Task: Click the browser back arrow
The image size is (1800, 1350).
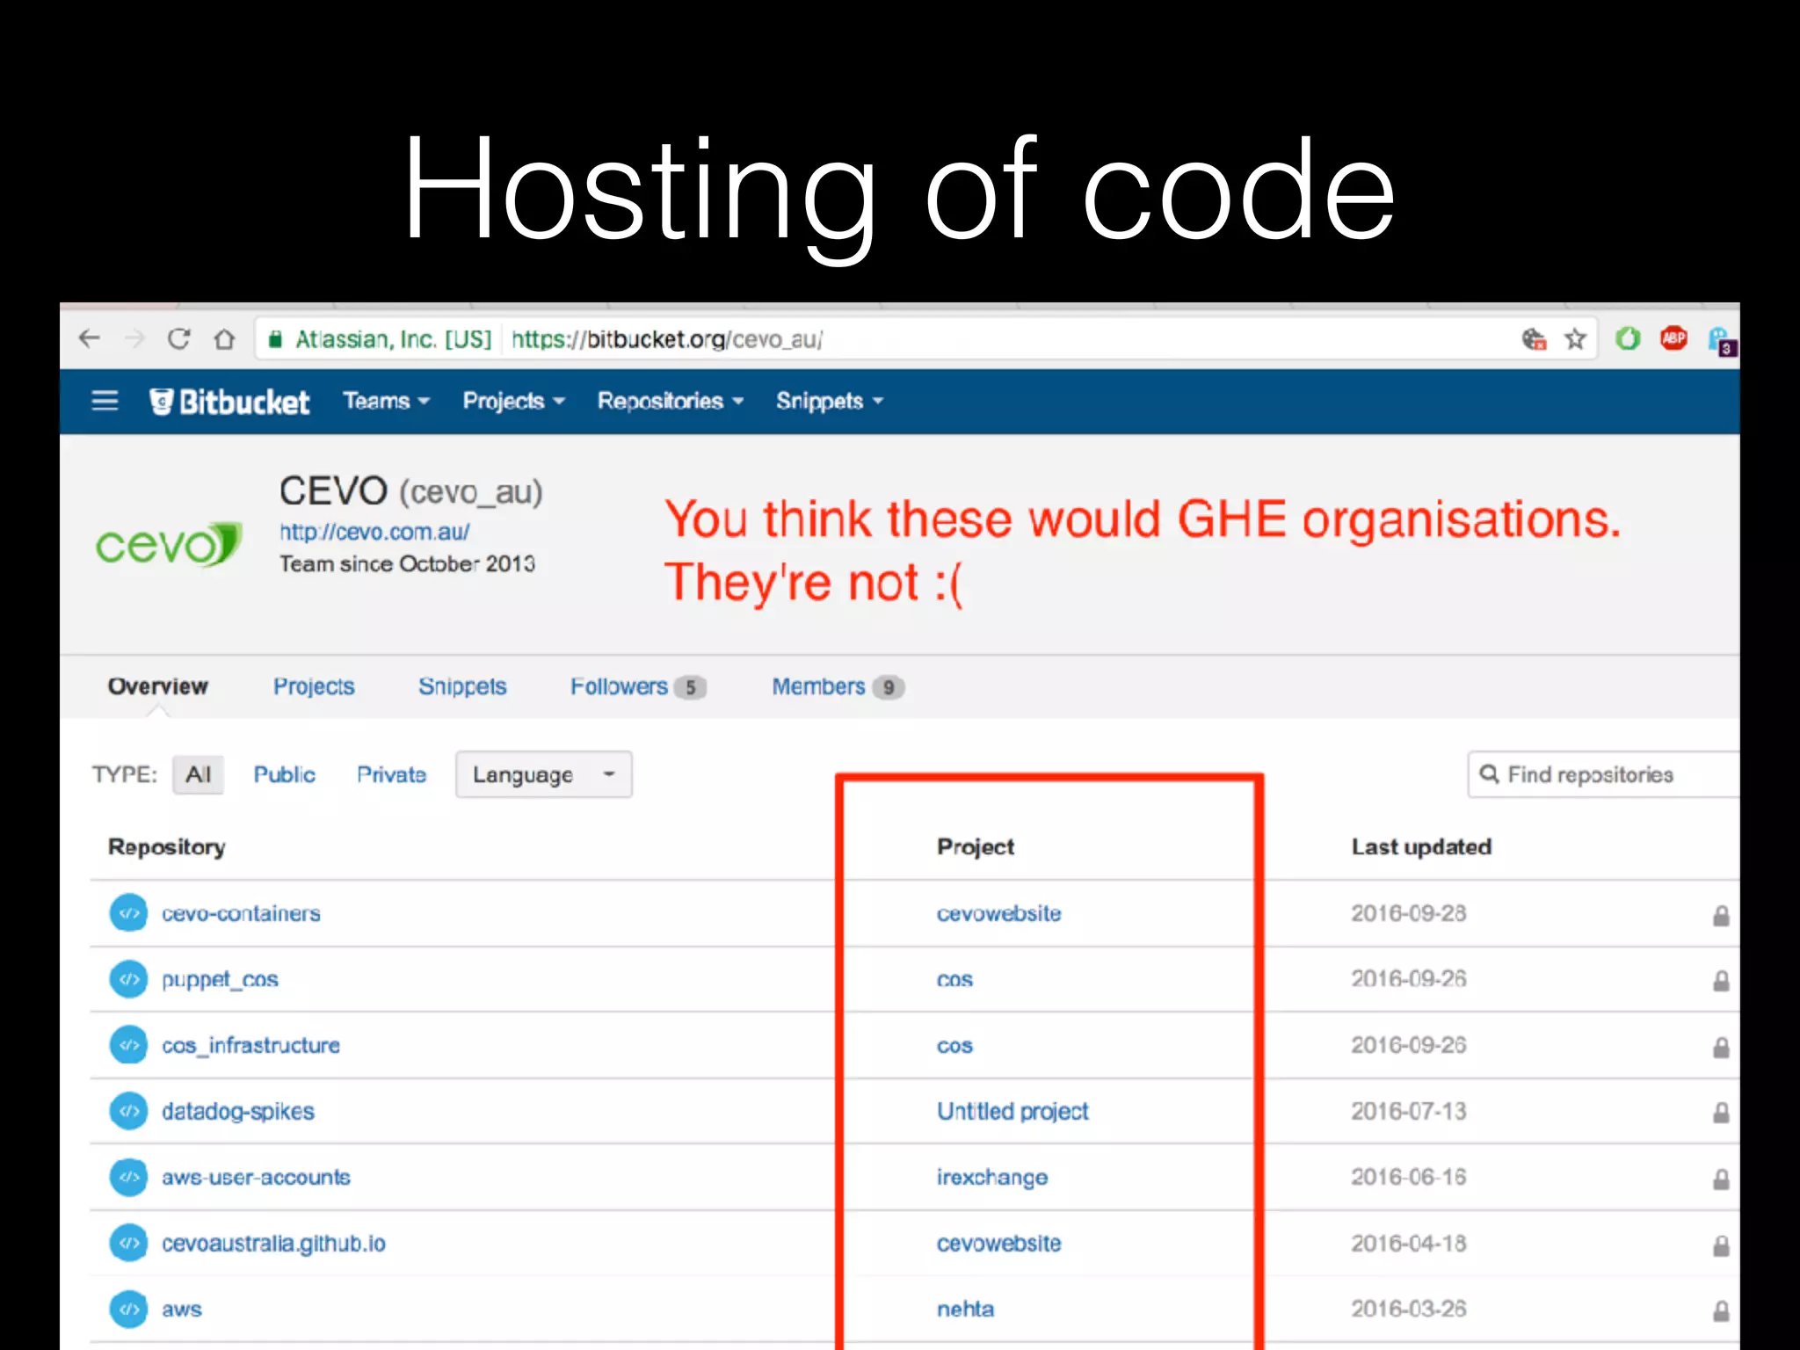Action: click(x=89, y=338)
